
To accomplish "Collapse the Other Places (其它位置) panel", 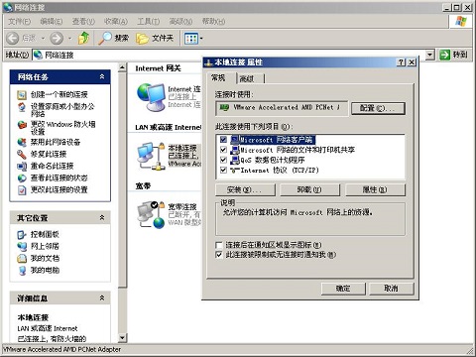I will pyautogui.click(x=102, y=218).
